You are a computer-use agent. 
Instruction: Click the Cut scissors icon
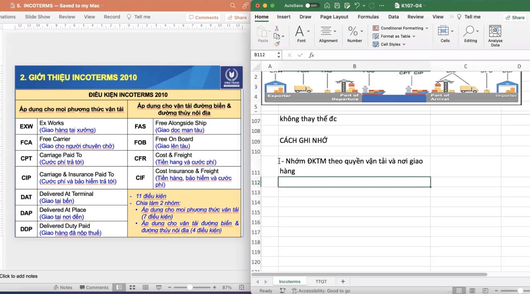tap(277, 28)
